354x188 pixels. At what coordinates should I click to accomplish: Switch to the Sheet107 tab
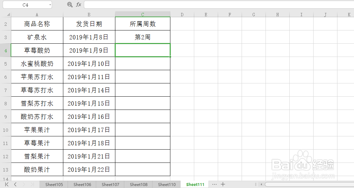pos(110,184)
